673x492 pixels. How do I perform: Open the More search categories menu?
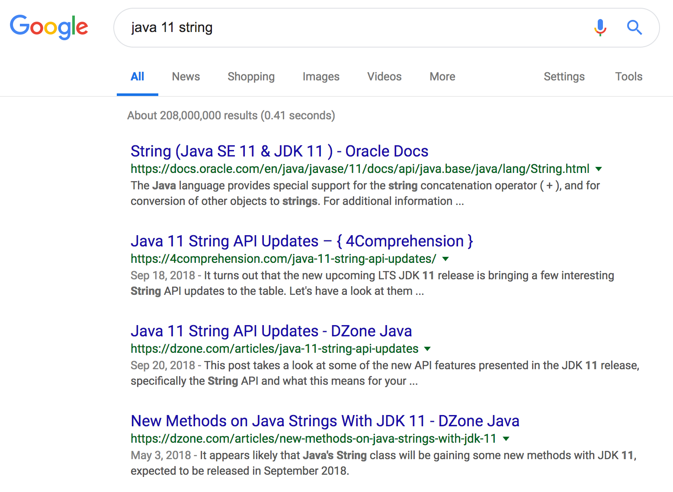[x=442, y=77]
